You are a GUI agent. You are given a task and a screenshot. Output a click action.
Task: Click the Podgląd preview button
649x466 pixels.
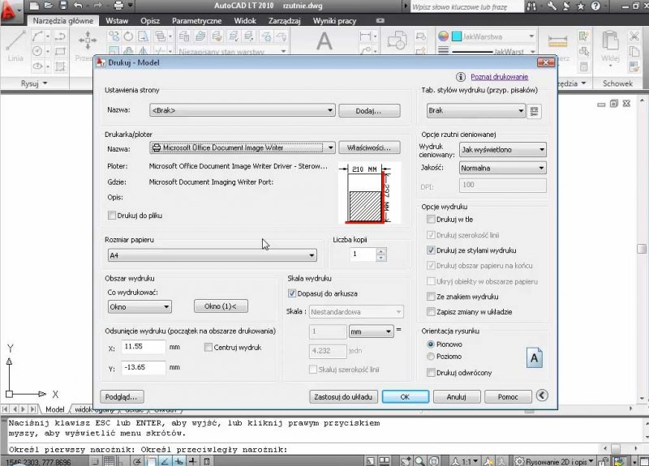coord(122,396)
